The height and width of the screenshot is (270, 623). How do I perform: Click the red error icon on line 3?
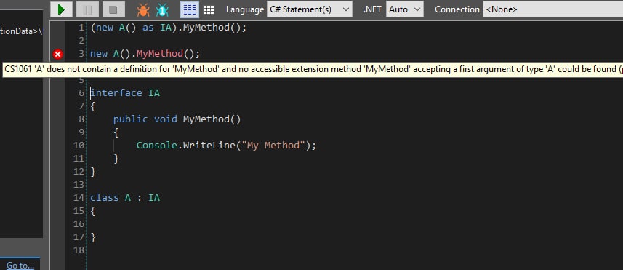pyautogui.click(x=58, y=54)
